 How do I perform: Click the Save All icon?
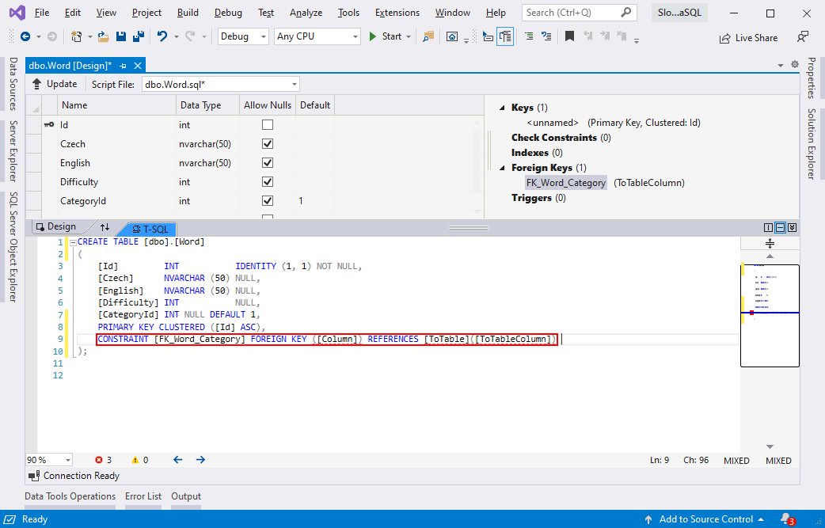[x=139, y=36]
